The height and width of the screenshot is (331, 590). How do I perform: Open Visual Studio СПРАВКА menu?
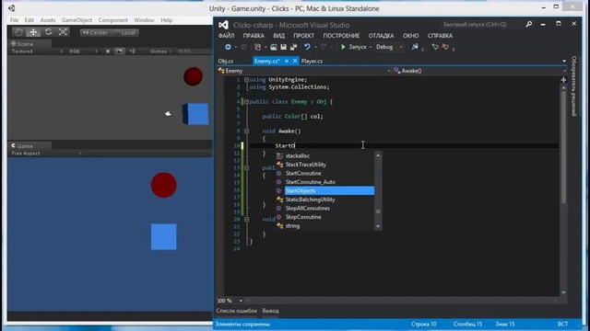(x=440, y=36)
